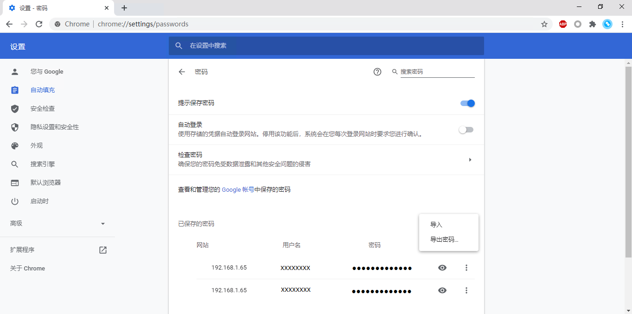Click the gray ring extension icon beside ABP

pyautogui.click(x=578, y=24)
